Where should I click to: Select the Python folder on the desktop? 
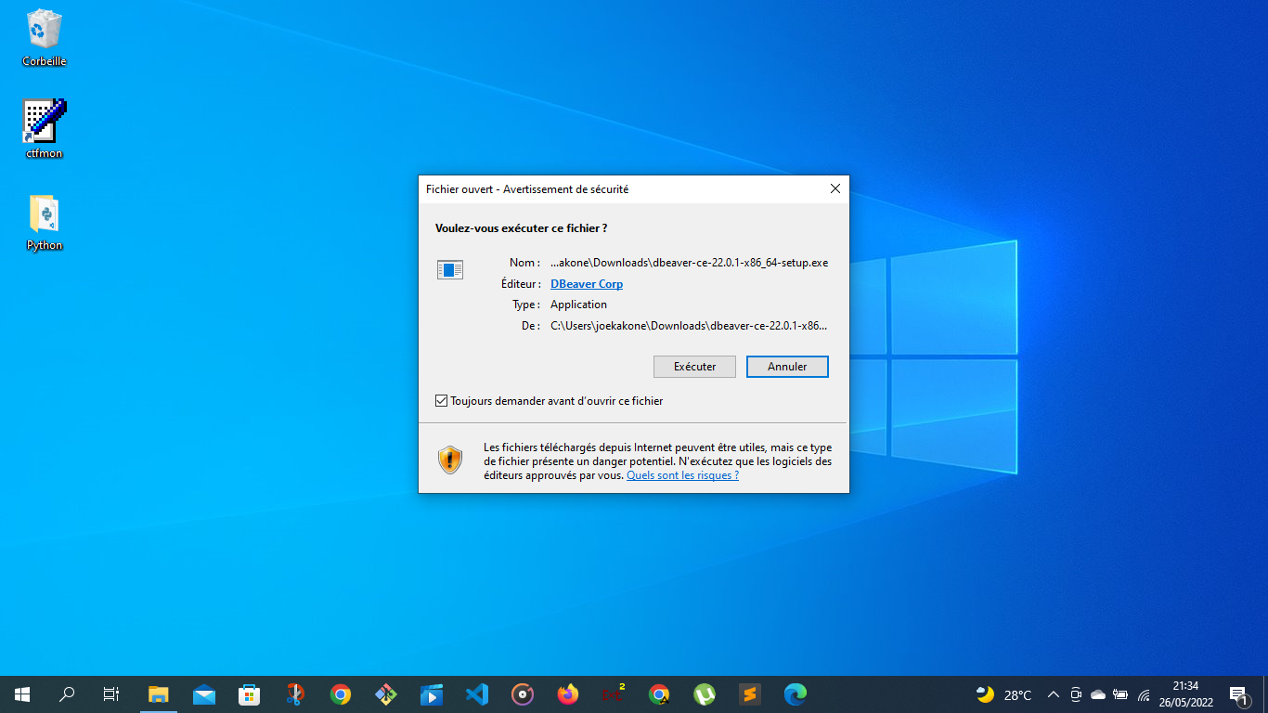click(45, 223)
